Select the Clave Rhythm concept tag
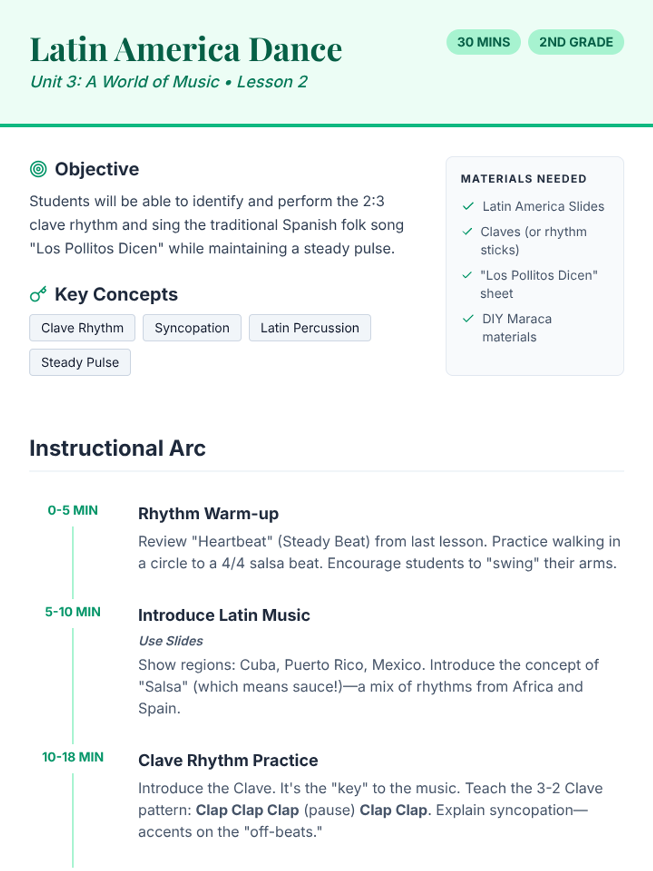The height and width of the screenshot is (871, 653). 82,328
